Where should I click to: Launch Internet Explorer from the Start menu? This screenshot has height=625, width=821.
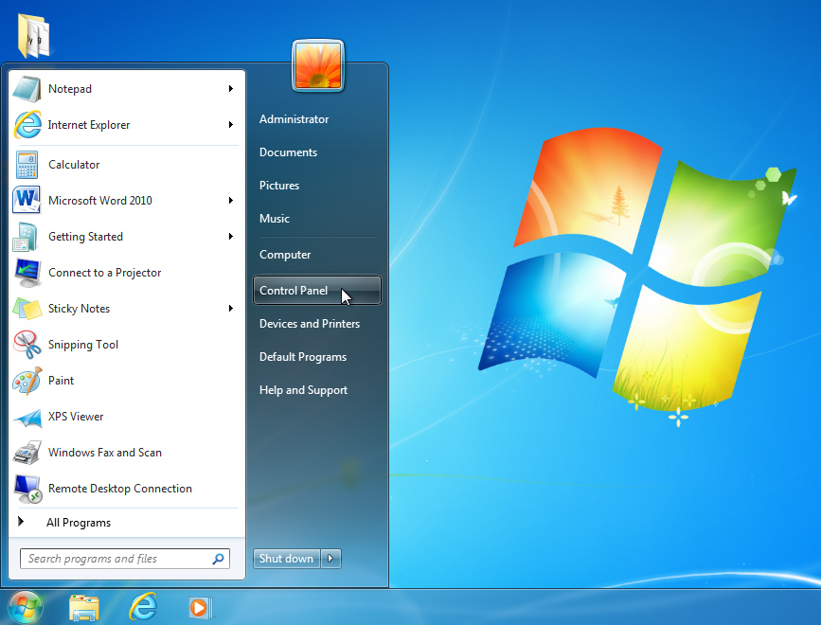point(90,124)
